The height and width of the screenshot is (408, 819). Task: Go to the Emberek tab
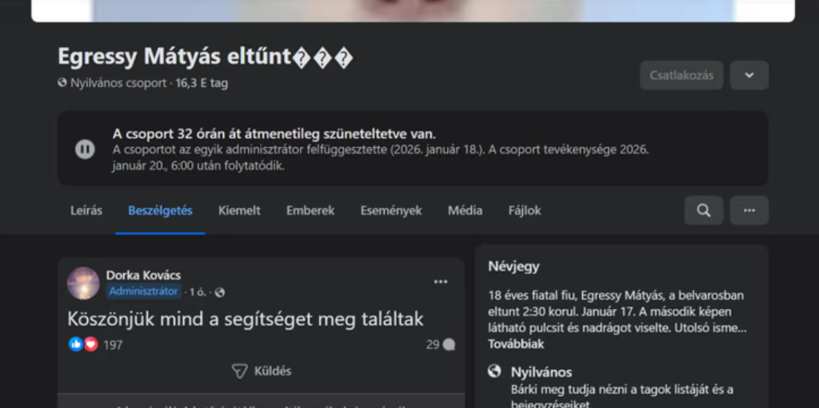310,210
